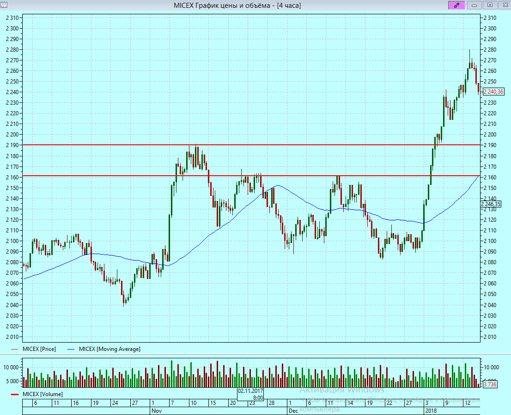
Task: Select the red horizontal level line near 2 160
Action: coord(251,176)
